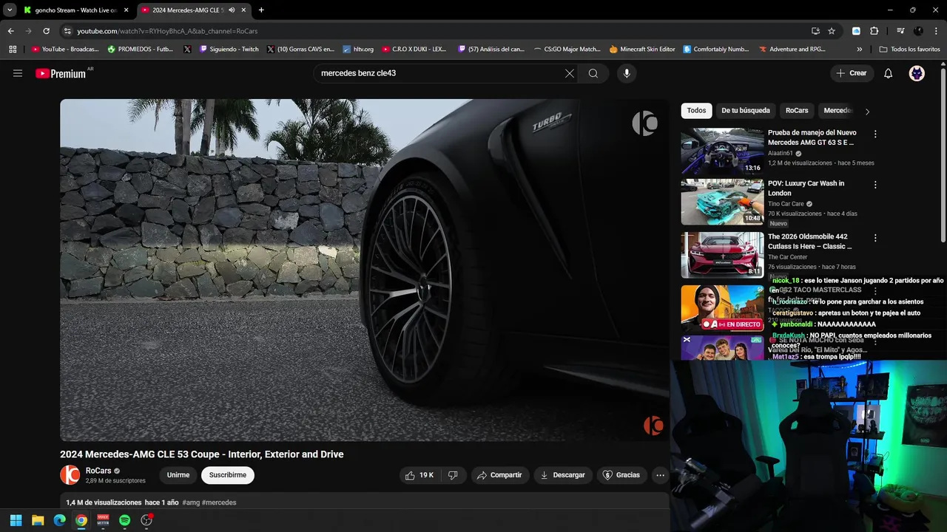The image size is (947, 532).
Task: Open options for Oldsmobile 442 video
Action: tap(875, 238)
